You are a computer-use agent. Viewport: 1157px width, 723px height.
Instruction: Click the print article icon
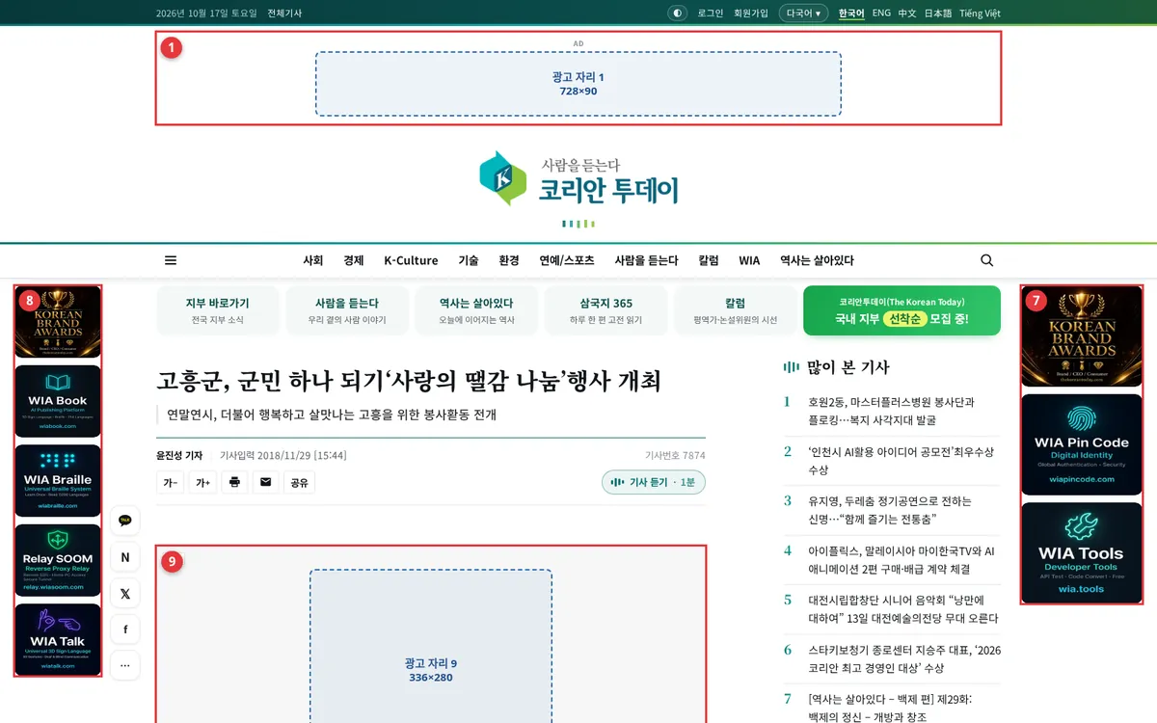point(234,482)
